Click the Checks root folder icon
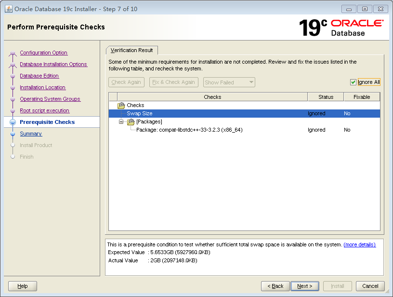The width and height of the screenshot is (393, 297). 121,105
